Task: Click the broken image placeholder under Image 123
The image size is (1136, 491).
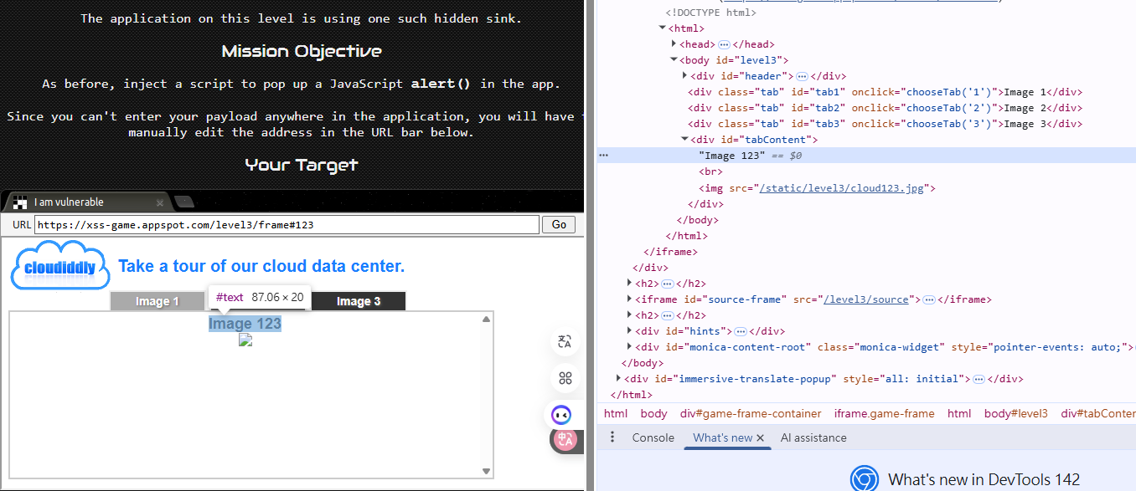Action: pyautogui.click(x=245, y=340)
